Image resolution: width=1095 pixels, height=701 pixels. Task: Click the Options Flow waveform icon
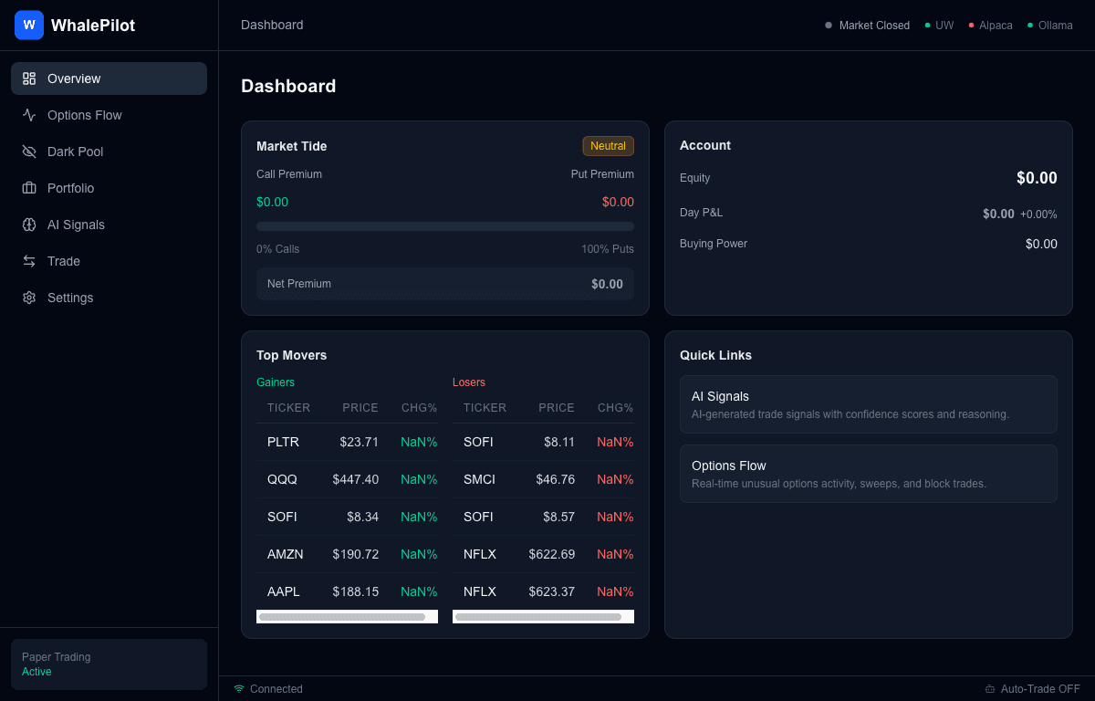click(x=28, y=115)
